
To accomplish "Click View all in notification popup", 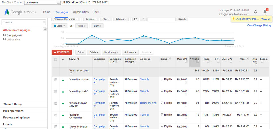I will tap(266, 19).
